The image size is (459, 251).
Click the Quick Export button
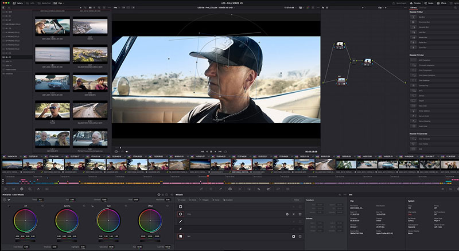(399, 3)
